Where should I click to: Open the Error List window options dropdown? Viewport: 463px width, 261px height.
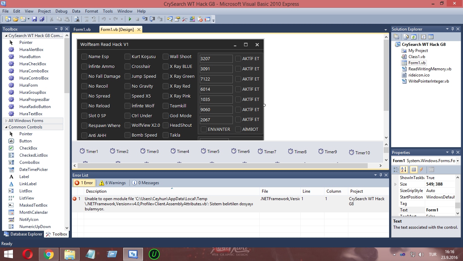click(x=376, y=175)
